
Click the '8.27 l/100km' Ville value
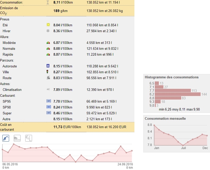click(63, 72)
